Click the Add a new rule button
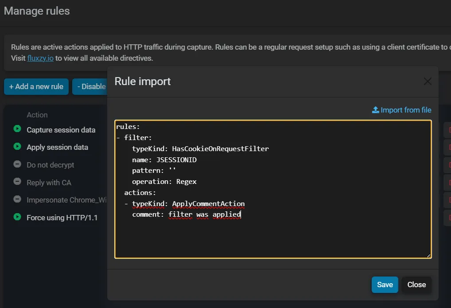Screen dimensions: 451x308 coord(36,87)
